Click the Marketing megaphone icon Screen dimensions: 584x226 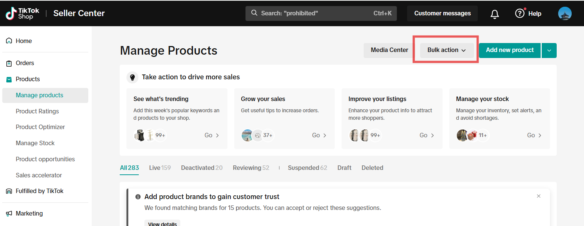click(9, 214)
